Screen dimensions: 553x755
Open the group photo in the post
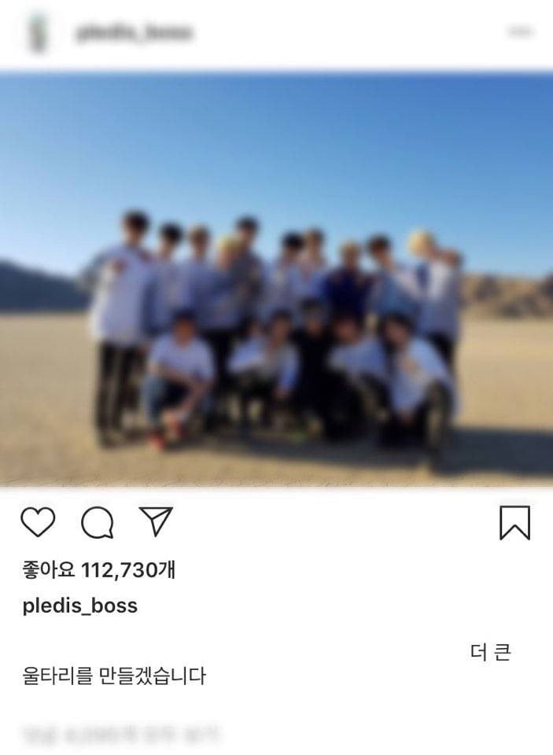[277, 279]
